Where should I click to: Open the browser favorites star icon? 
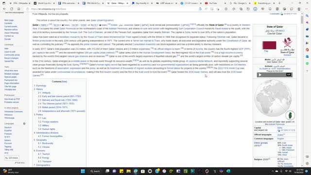[x=234, y=9]
